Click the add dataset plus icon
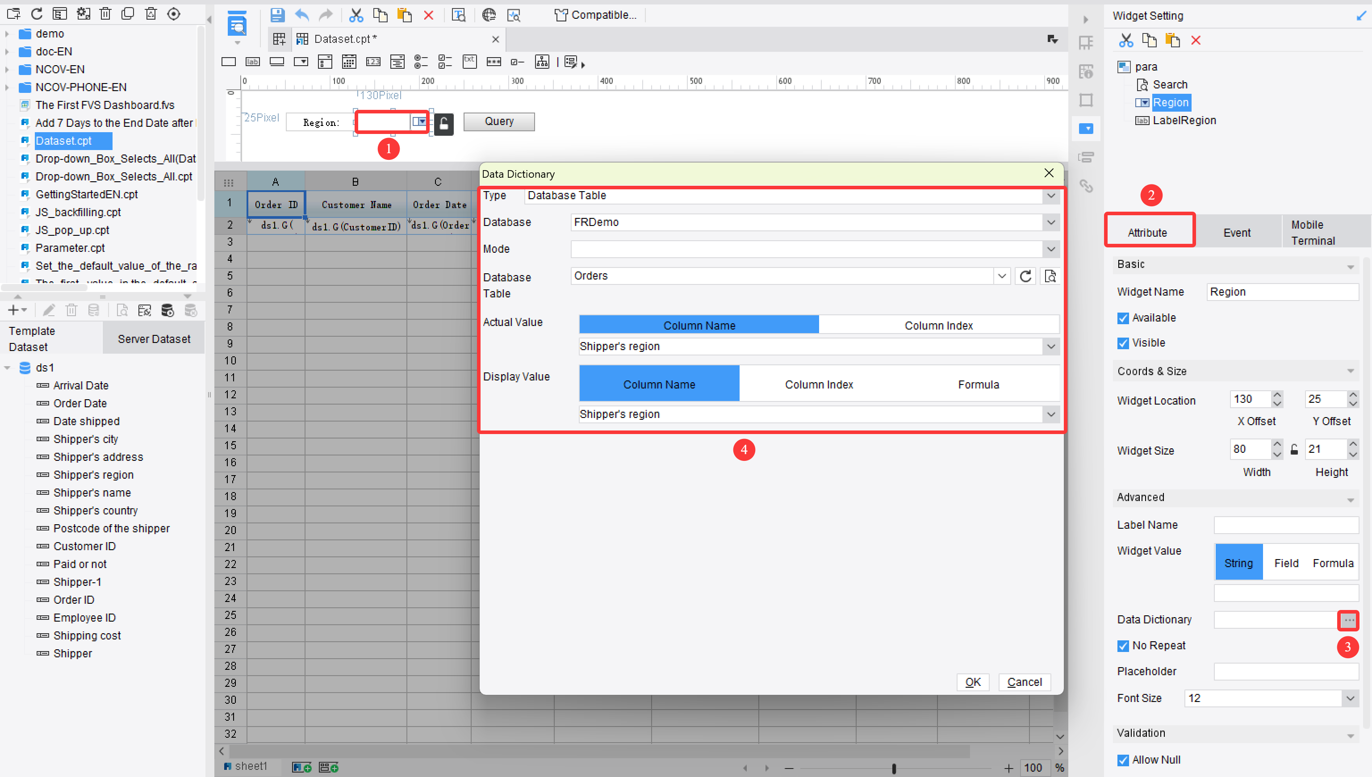 coord(14,310)
